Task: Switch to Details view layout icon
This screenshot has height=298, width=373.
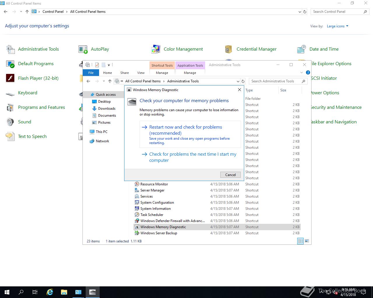Action: click(300, 241)
